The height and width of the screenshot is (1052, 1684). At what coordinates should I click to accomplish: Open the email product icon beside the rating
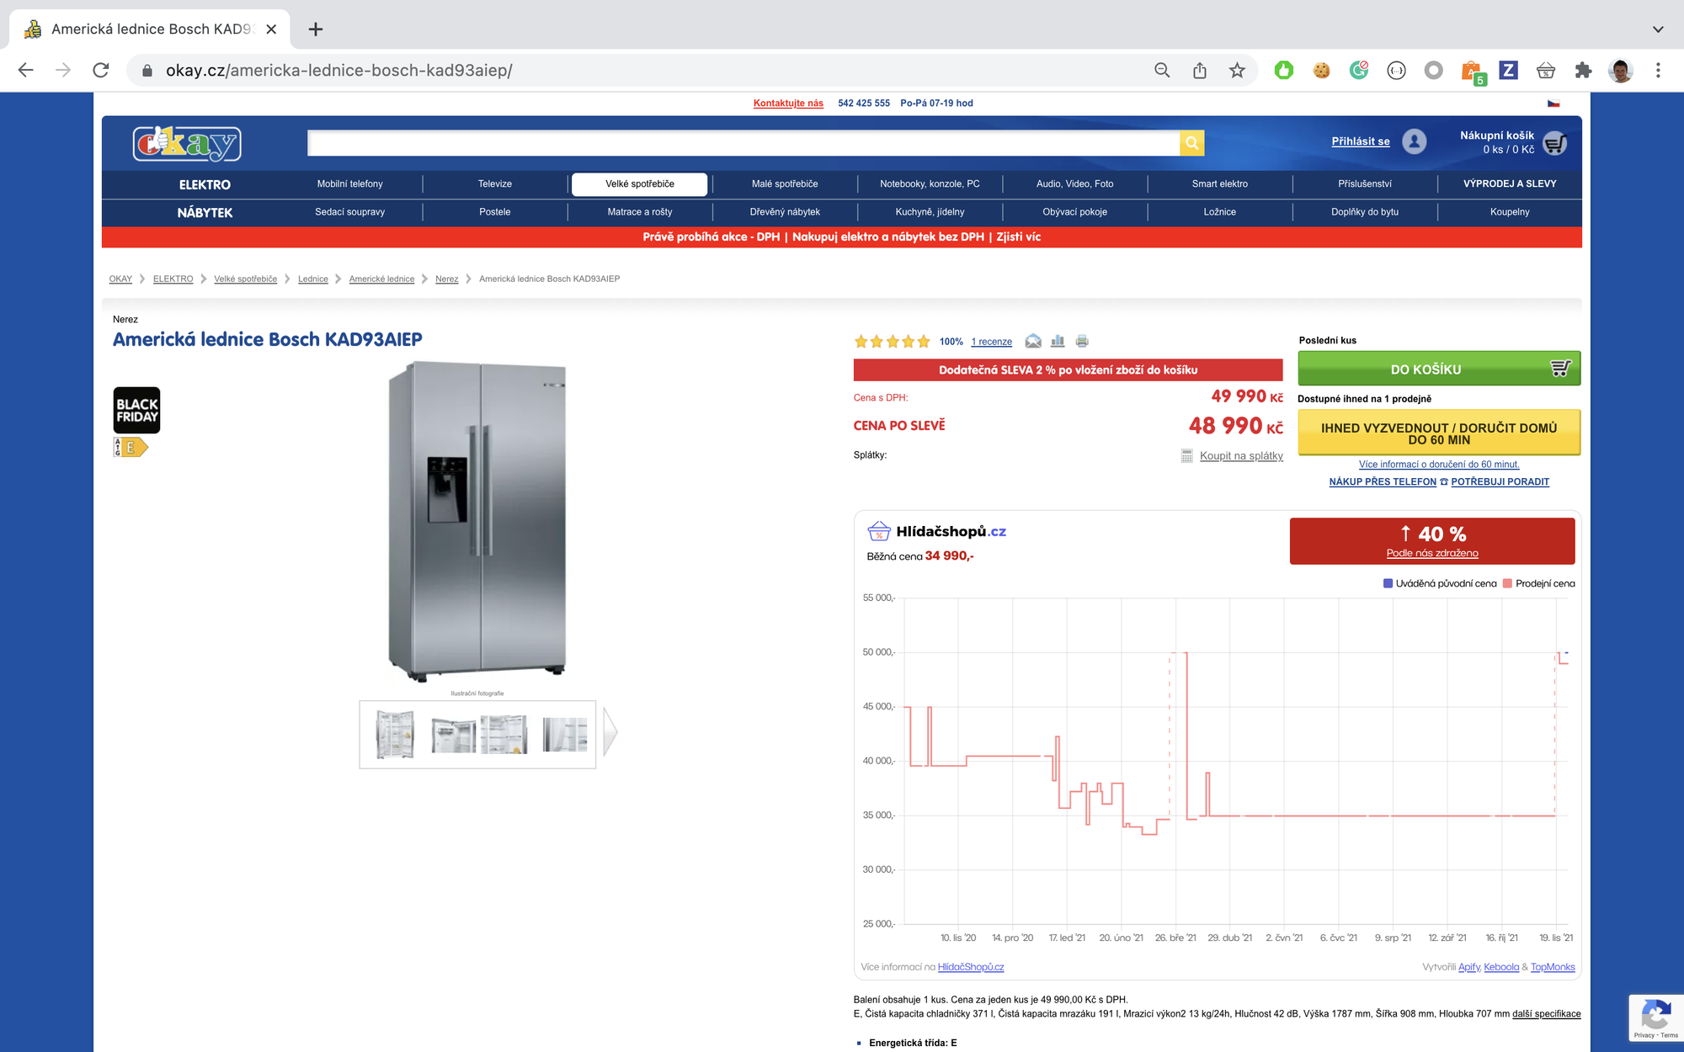pyautogui.click(x=1033, y=341)
